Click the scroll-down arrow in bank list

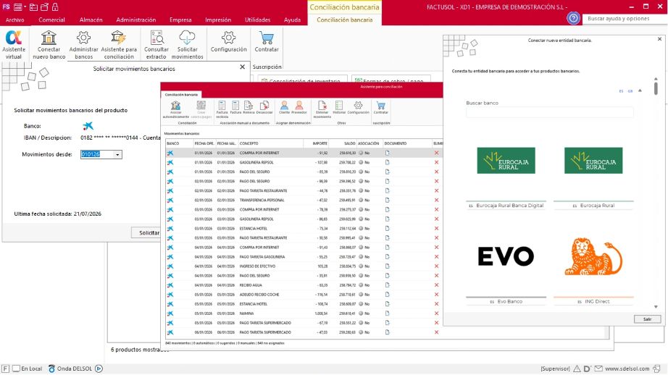[x=656, y=307]
